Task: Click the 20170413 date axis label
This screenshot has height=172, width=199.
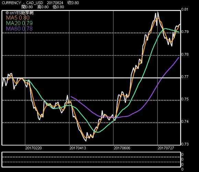Action: [x=78, y=148]
